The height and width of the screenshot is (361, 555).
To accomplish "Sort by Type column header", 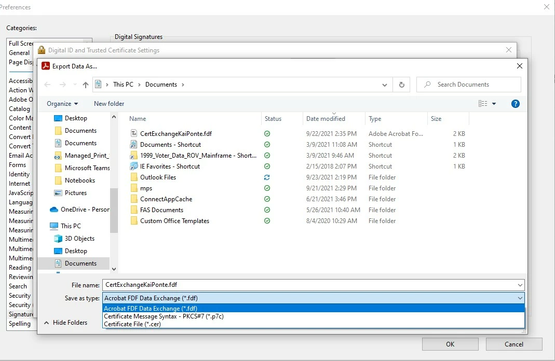I will coord(375,119).
